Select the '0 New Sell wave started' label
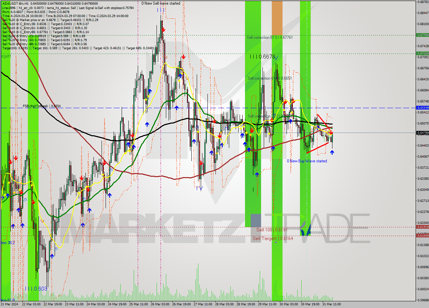Viewport: 429px width, 308px height. pos(161,3)
